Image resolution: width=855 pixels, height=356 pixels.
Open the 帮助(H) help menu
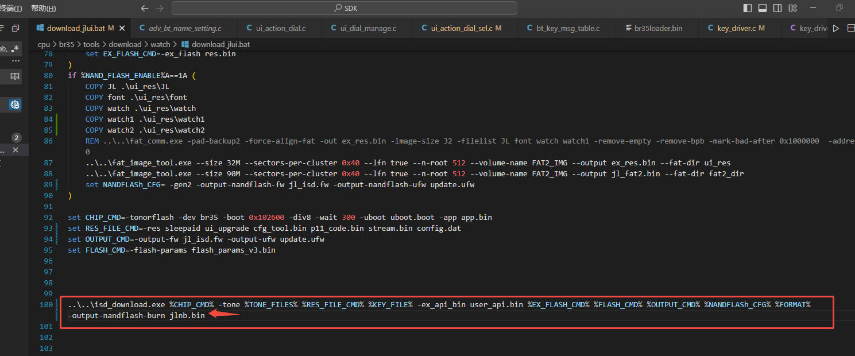tap(44, 8)
